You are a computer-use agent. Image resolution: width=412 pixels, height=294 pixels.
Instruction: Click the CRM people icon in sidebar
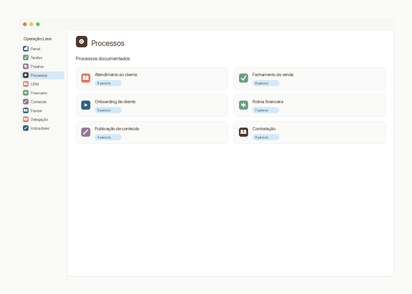coord(26,84)
